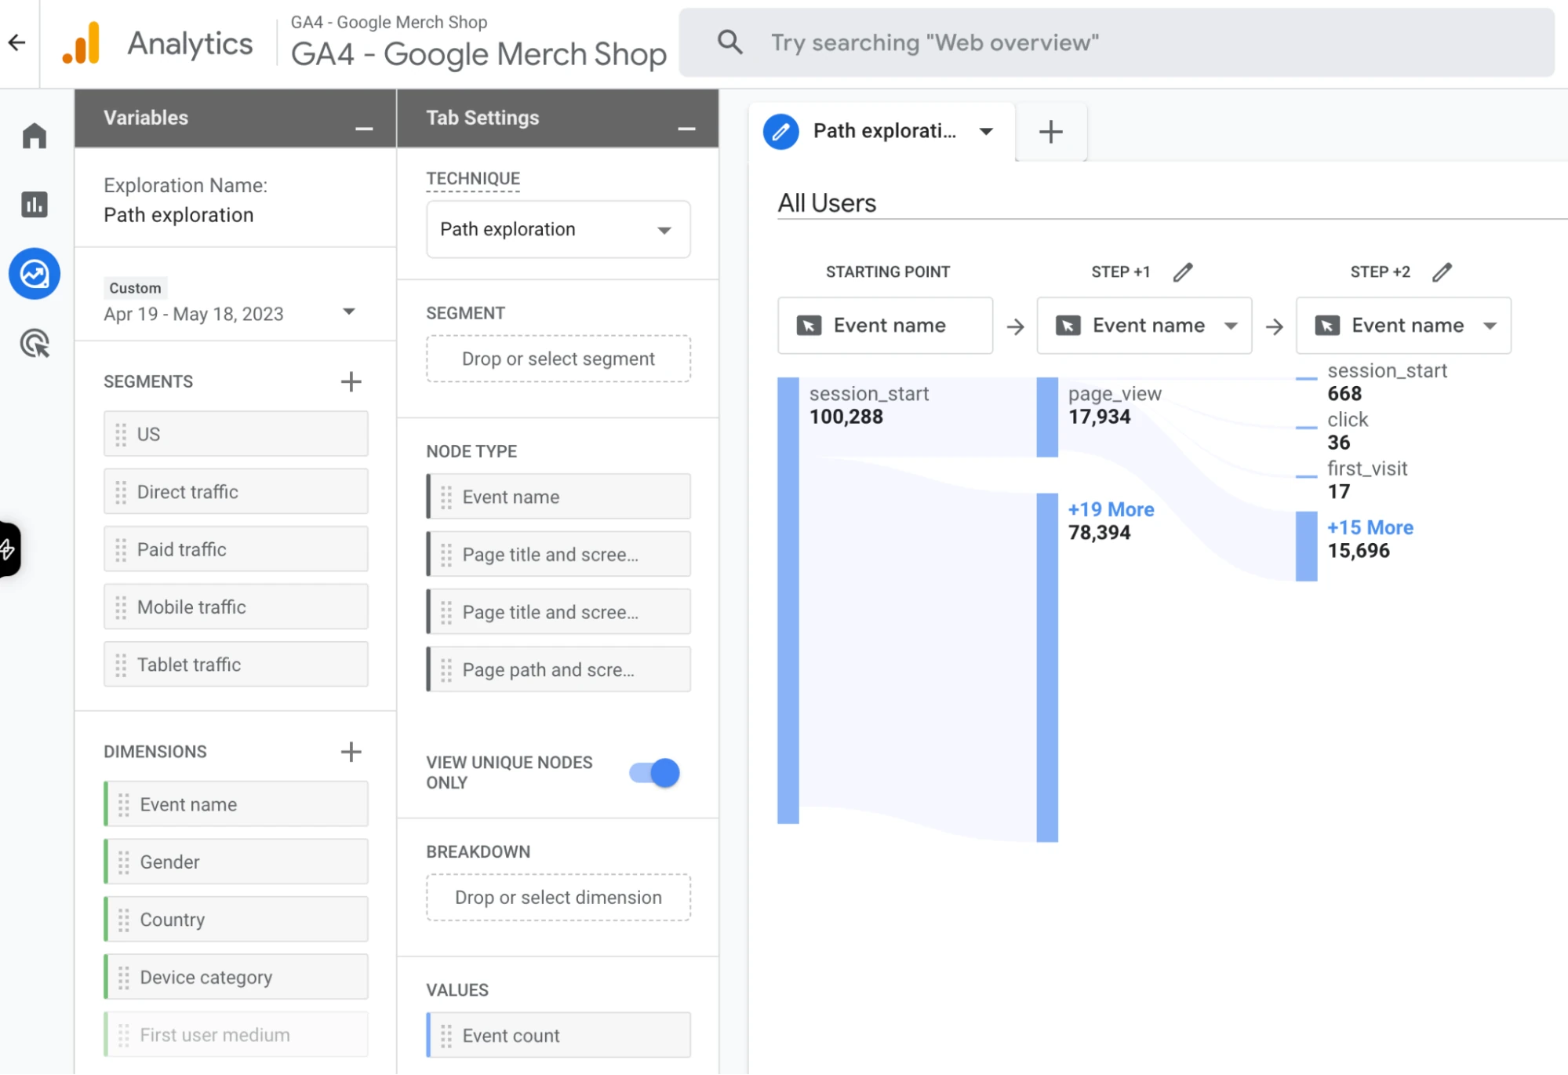Click the Drop or select dimension box
The height and width of the screenshot is (1075, 1568).
pyautogui.click(x=558, y=897)
